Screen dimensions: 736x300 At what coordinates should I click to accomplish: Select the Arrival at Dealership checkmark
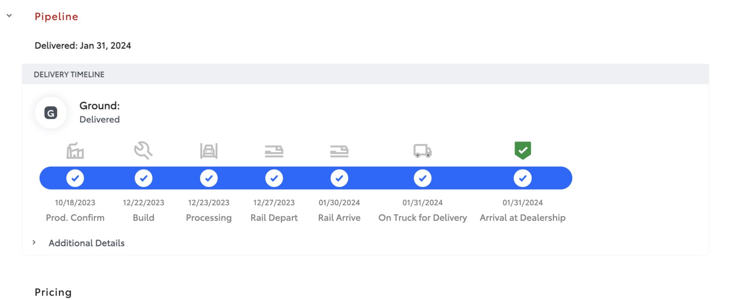click(522, 178)
